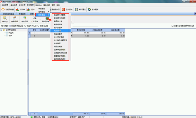The height and width of the screenshot is (118, 196).
Task: Enable the 不显示应付款余额为0的记录 checkbox
Action: [172, 26]
